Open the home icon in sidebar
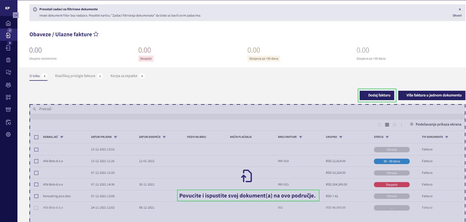 coord(8,23)
